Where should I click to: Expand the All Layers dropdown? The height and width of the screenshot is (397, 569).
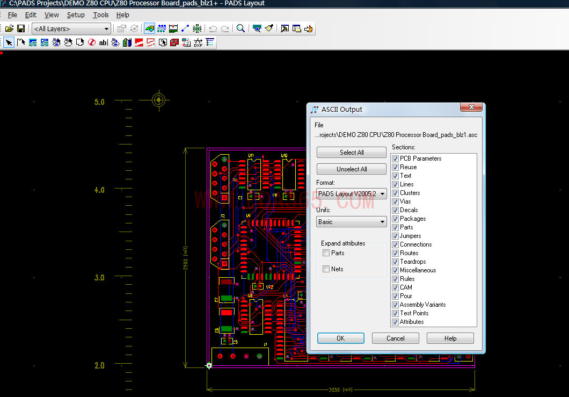point(71,28)
